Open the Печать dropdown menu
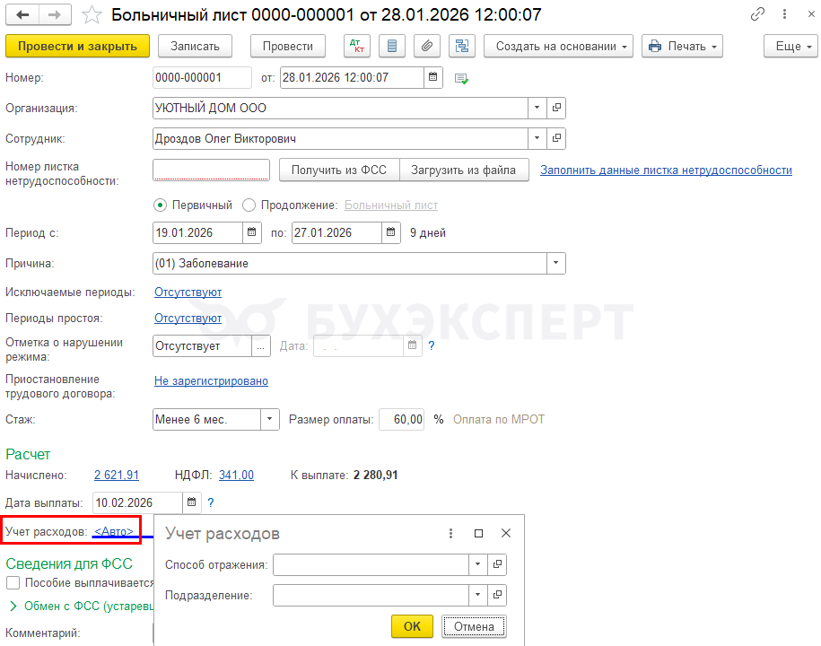Image resolution: width=821 pixels, height=646 pixels. tap(682, 46)
